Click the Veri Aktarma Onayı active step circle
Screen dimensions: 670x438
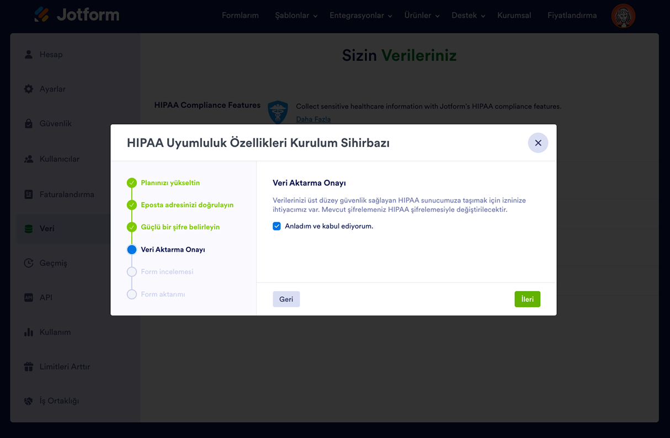point(131,249)
